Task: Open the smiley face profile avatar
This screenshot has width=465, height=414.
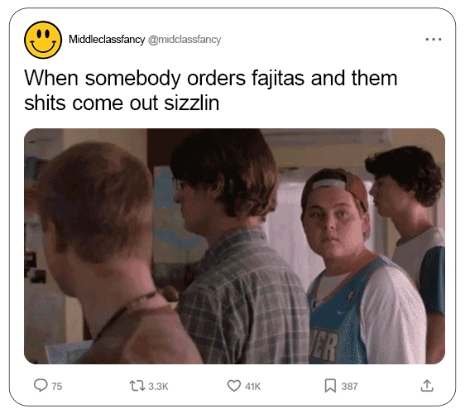Action: pos(43,40)
